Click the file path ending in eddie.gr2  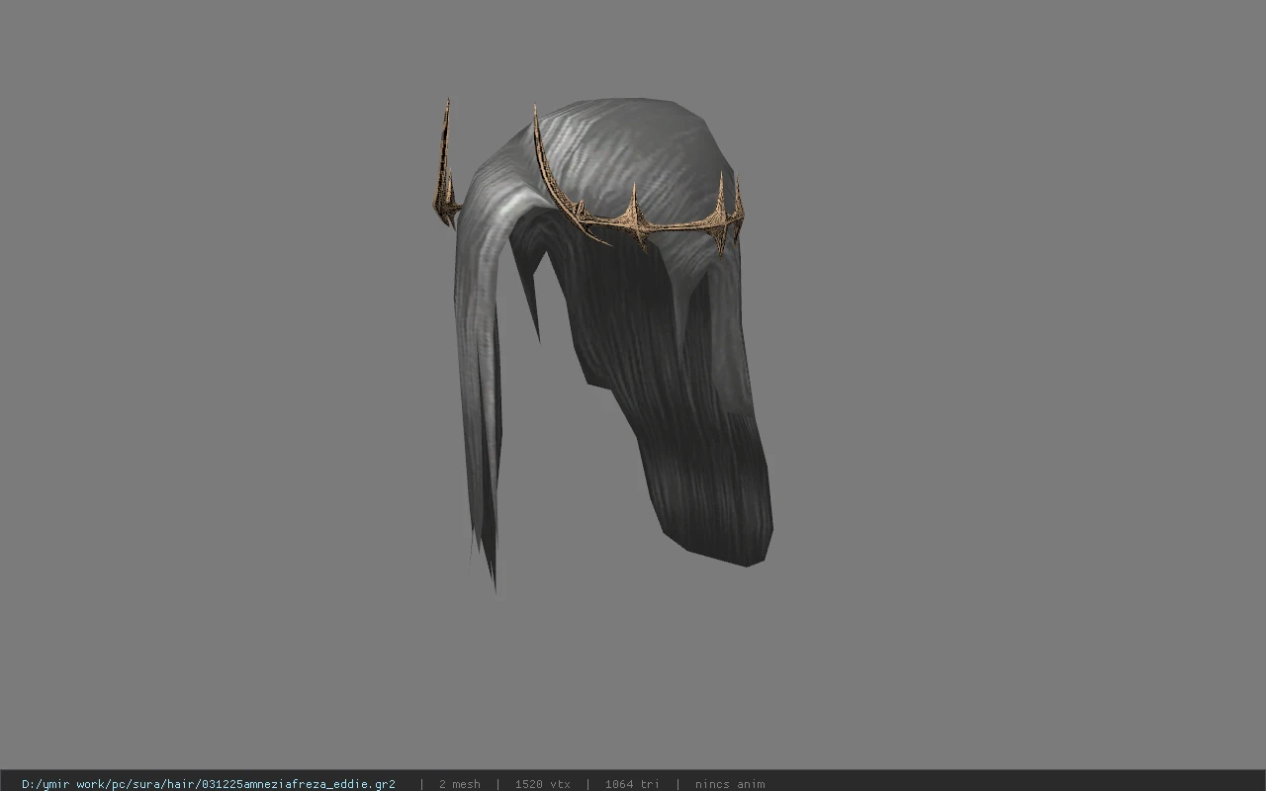click(x=209, y=784)
